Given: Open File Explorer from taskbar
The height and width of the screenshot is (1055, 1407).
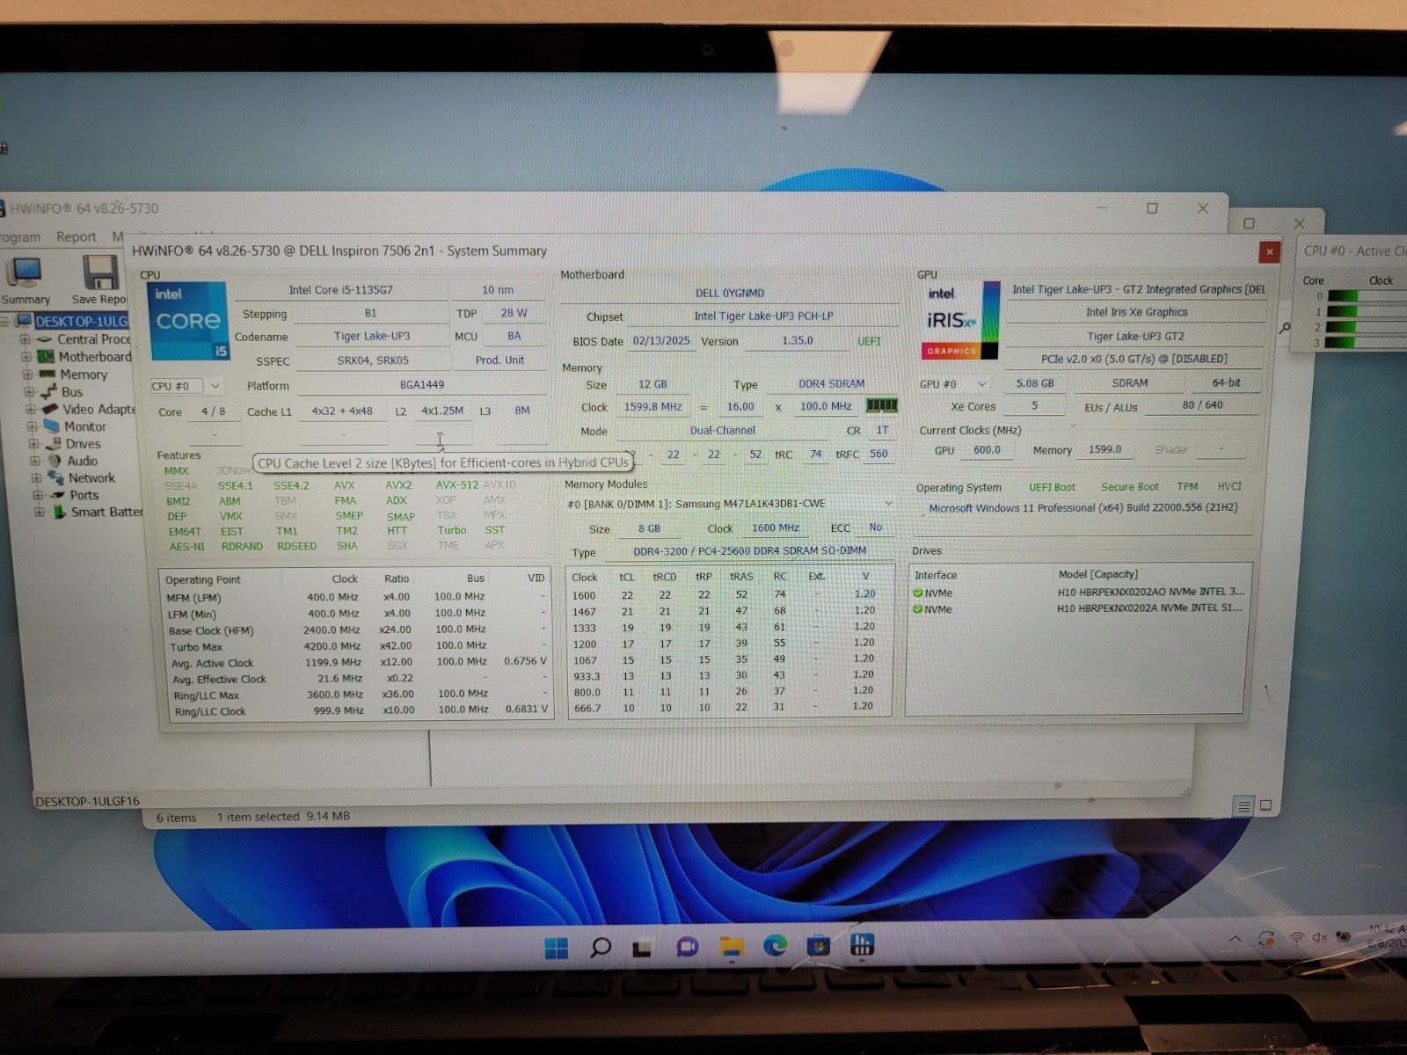Looking at the screenshot, I should point(732,946).
